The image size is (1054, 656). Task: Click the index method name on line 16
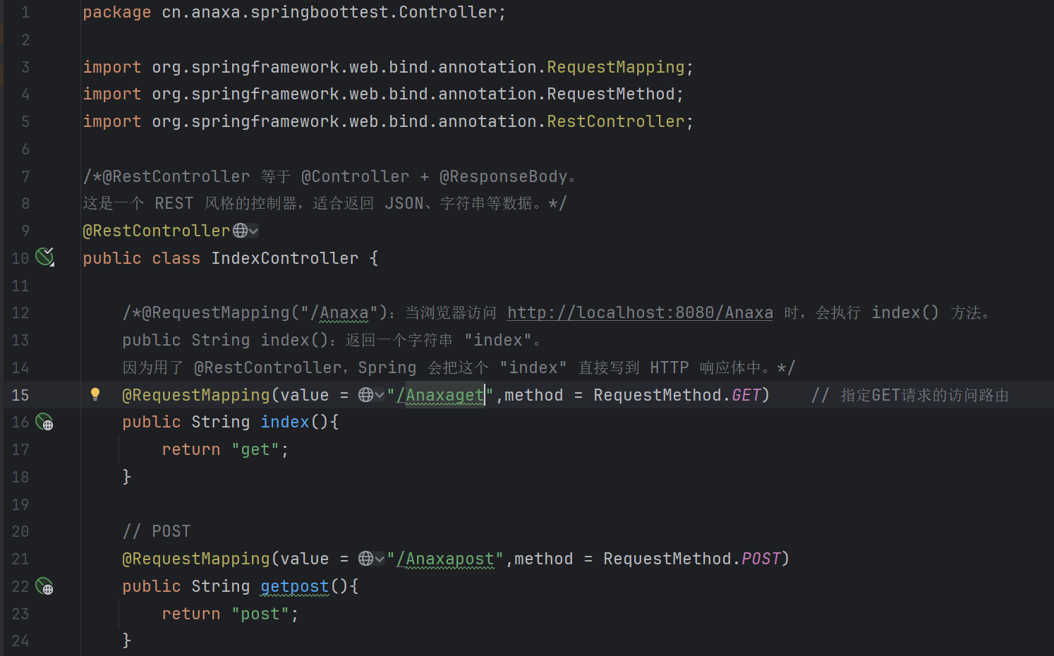[x=285, y=422]
